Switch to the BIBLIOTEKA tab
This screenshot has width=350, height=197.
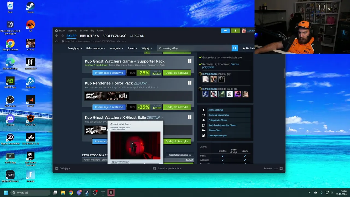tap(89, 36)
